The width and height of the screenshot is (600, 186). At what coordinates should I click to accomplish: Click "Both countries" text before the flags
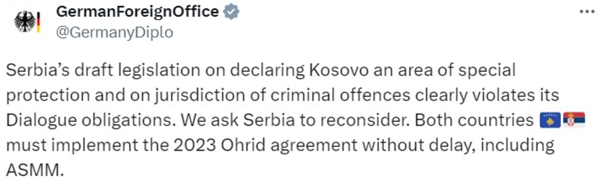click(474, 120)
